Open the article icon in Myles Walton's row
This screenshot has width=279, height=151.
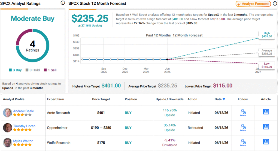266,141
